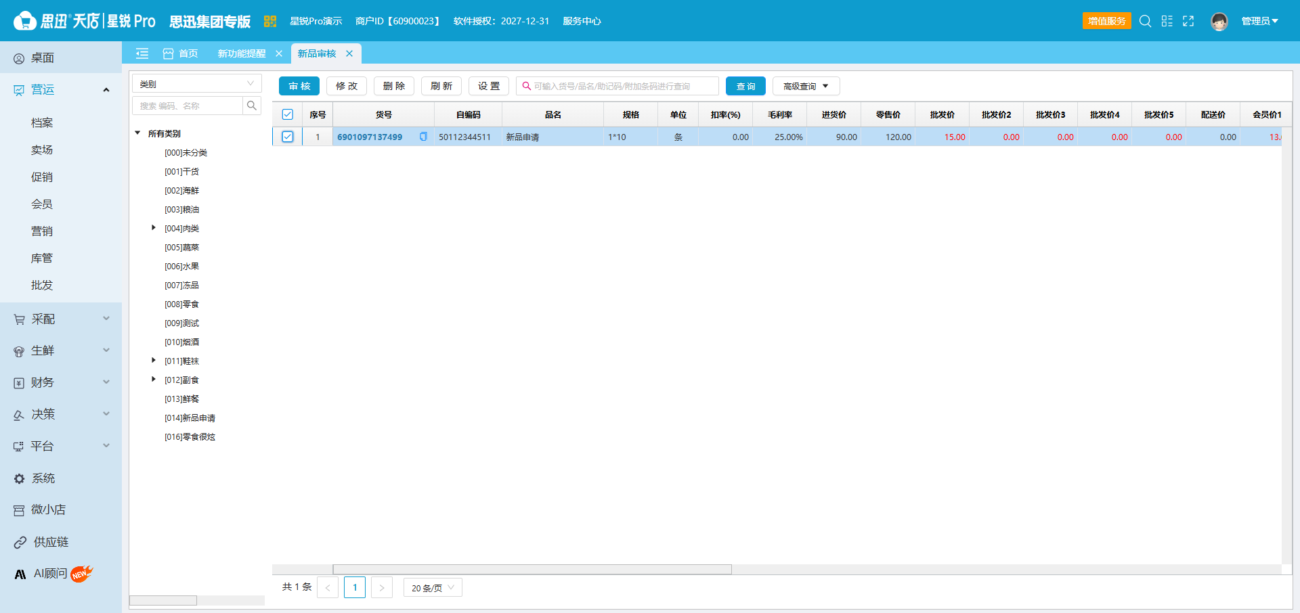Open the header list layout icon
Image resolution: width=1300 pixels, height=613 pixels.
coord(1167,21)
